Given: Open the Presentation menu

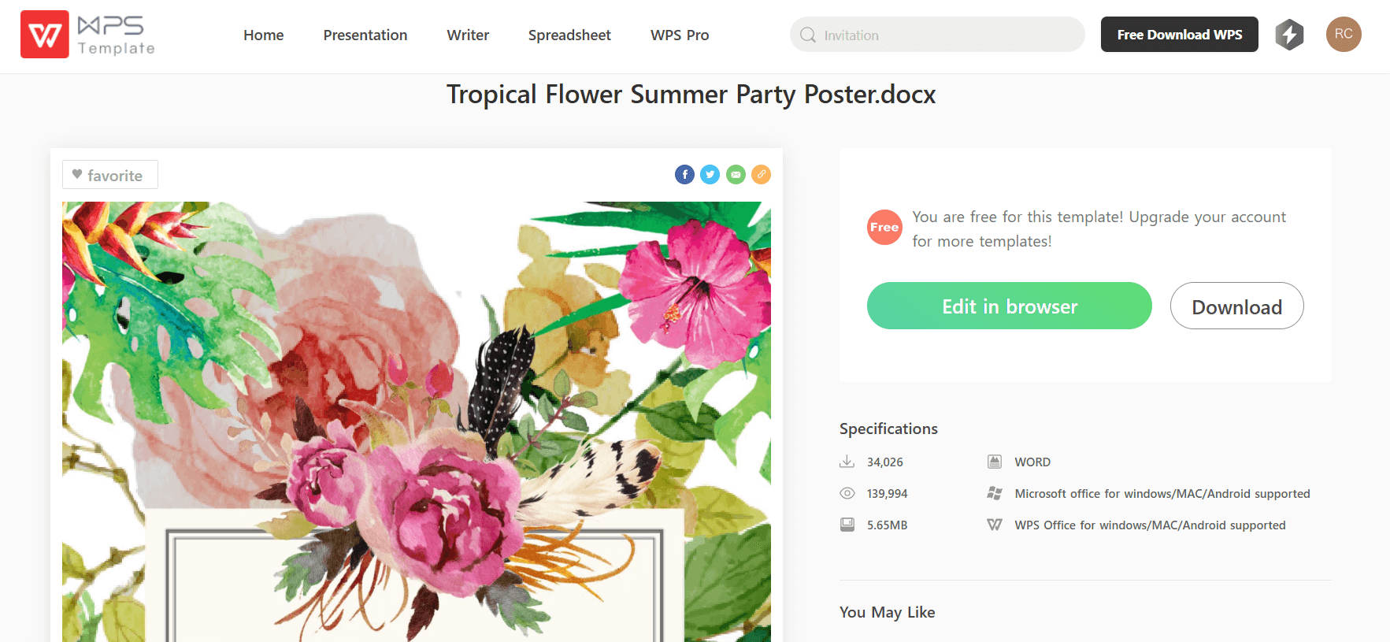Looking at the screenshot, I should [365, 35].
